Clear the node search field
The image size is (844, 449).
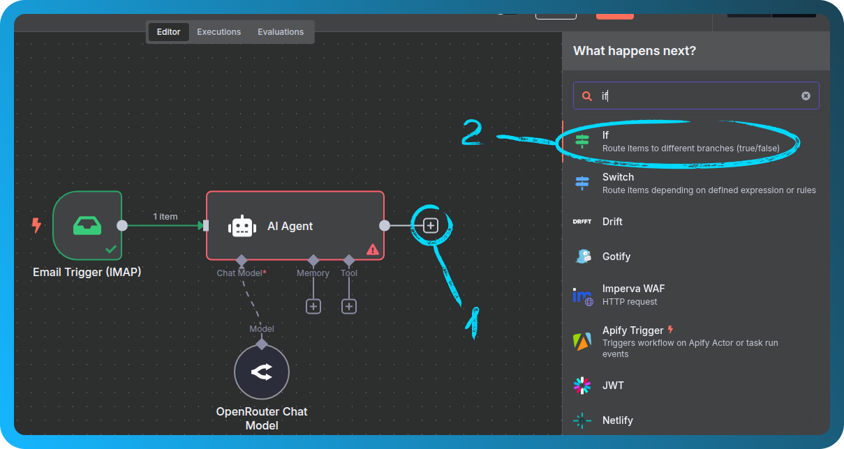pos(806,96)
